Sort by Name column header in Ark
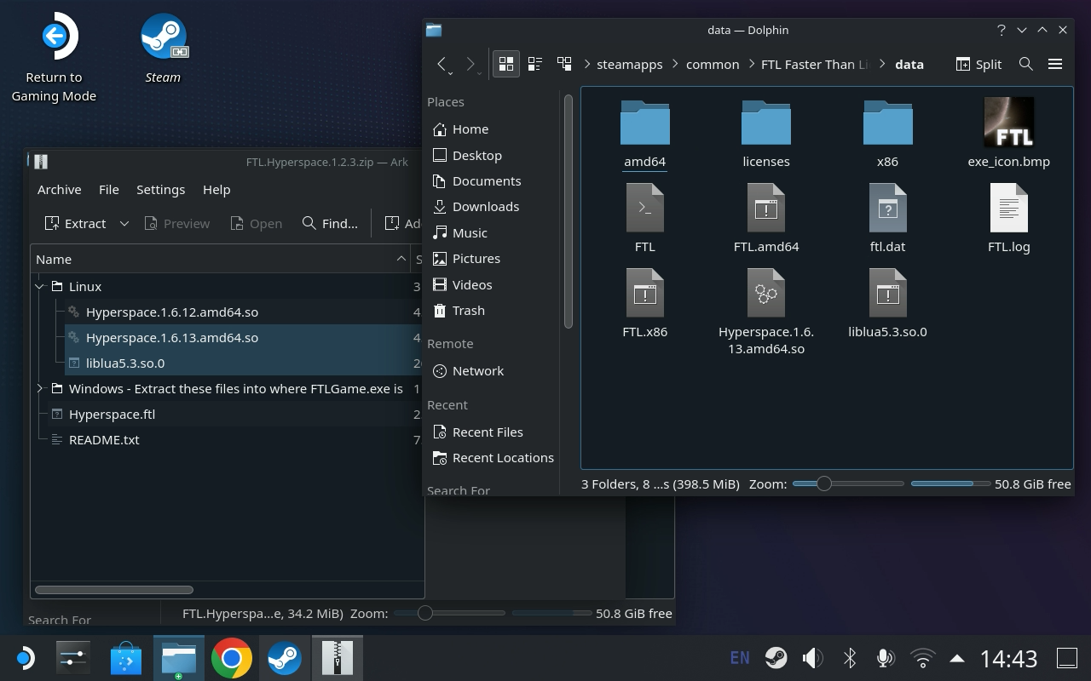Image resolution: width=1091 pixels, height=681 pixels. (x=221, y=259)
